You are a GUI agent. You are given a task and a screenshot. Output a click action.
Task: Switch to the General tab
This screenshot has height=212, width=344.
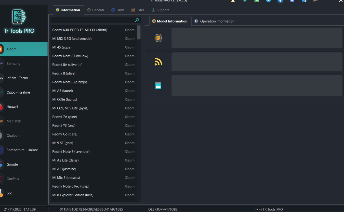click(96, 10)
